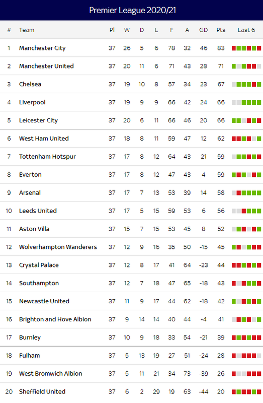The height and width of the screenshot is (403, 263).
Task: Click the Team column header
Action: [x=27, y=30]
